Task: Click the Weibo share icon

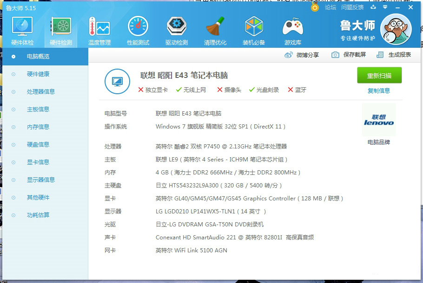Action: click(x=288, y=55)
